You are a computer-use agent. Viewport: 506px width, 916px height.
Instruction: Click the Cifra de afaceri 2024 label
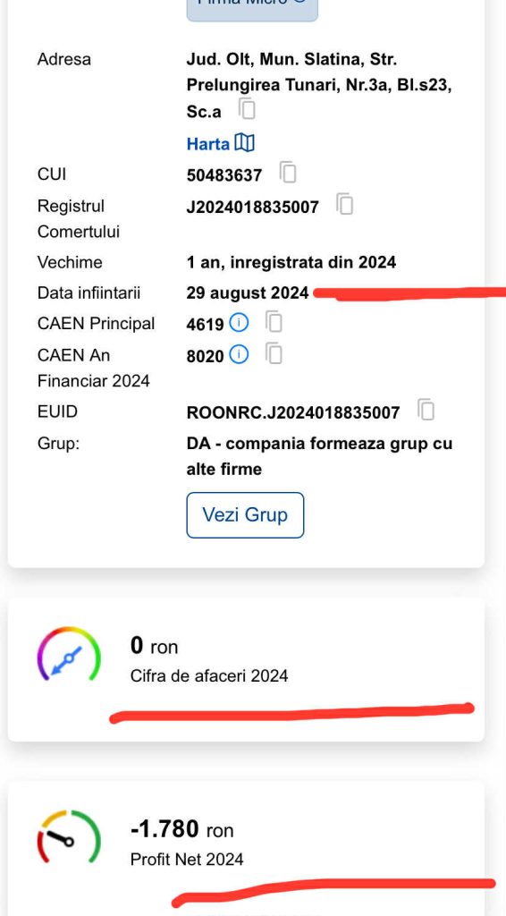(209, 676)
